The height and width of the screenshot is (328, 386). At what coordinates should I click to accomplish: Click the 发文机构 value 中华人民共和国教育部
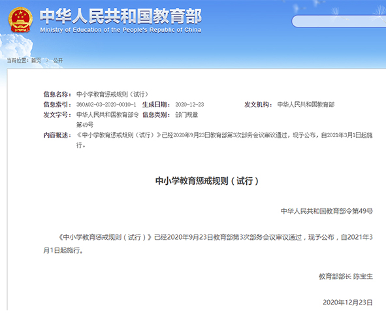tap(306, 105)
